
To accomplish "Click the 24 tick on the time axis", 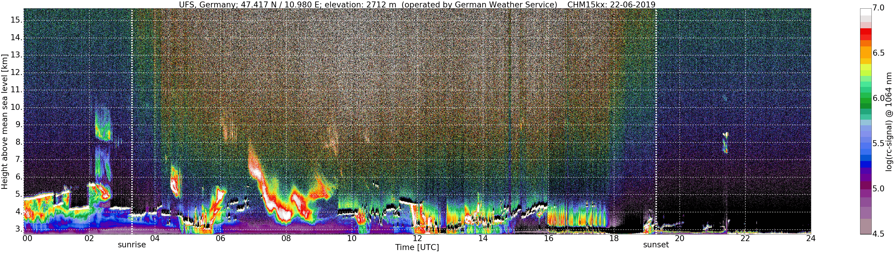I will [x=811, y=238].
